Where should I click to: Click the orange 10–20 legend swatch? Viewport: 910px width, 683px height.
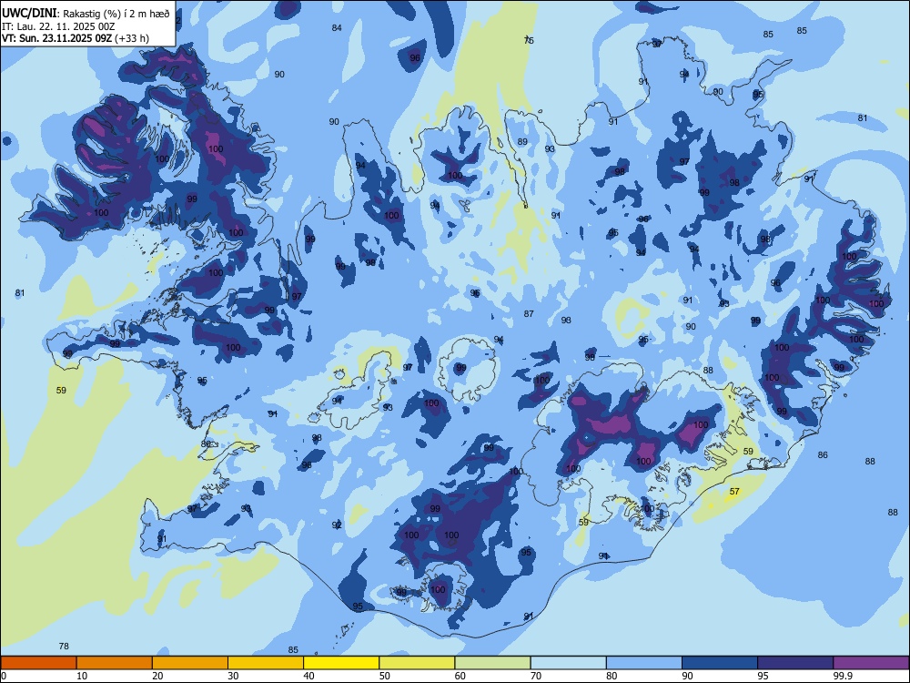click(x=115, y=663)
